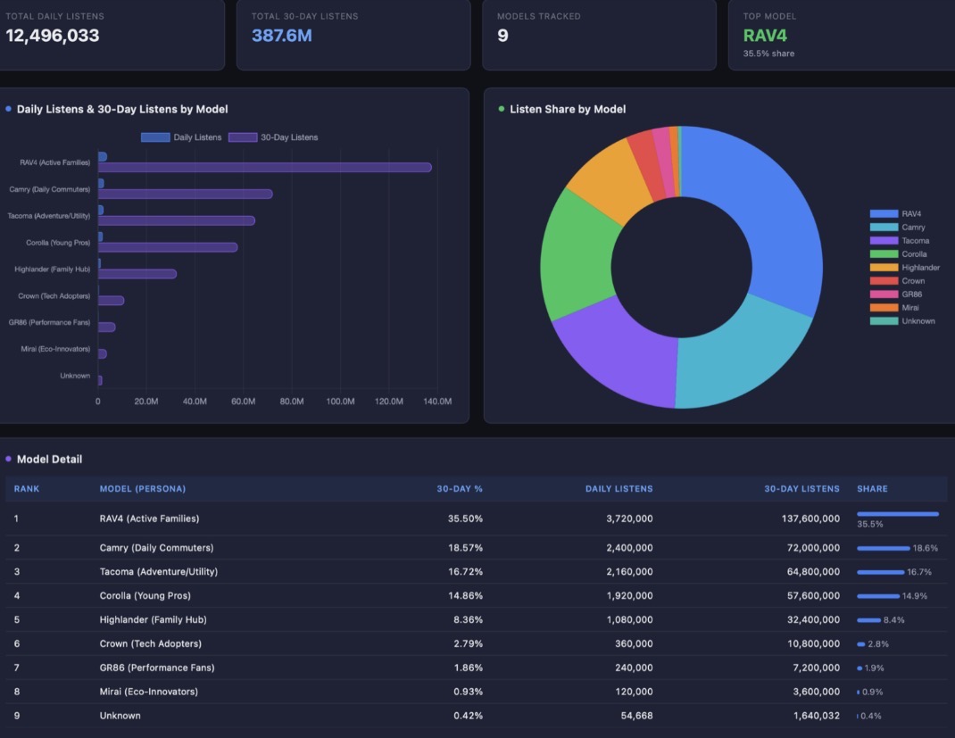Click RAV4 Daily Listens blue bar

(x=103, y=157)
